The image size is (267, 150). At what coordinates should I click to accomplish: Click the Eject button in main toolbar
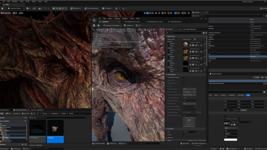pyautogui.click(x=63, y=8)
